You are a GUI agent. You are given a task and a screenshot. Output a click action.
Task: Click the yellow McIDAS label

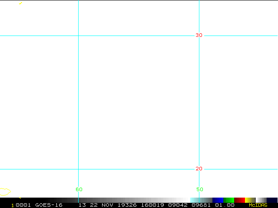tap(258, 205)
